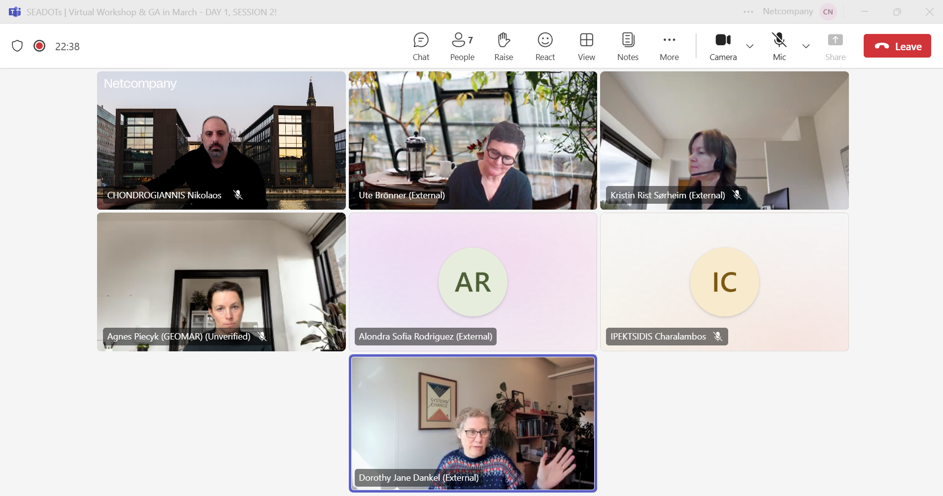Select Dorothy Jane Dankel's video tile
The width and height of the screenshot is (943, 496).
[472, 423]
